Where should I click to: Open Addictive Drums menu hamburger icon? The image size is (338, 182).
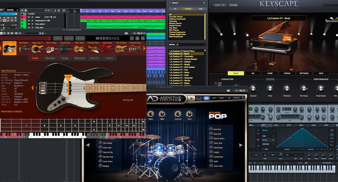[243, 98]
